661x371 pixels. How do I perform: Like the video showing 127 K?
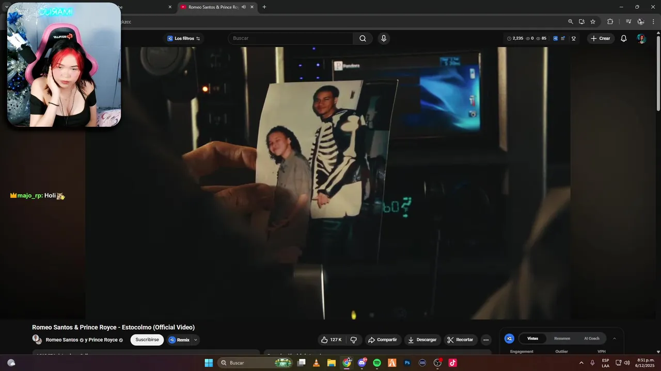coord(332,340)
